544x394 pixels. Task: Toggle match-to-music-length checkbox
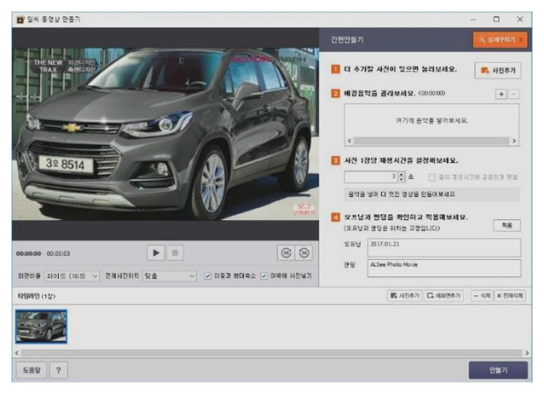pyautogui.click(x=432, y=177)
